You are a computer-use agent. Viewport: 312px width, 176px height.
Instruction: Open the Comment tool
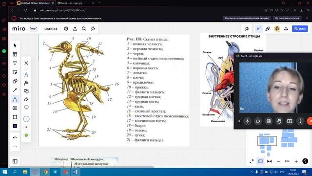tap(15, 108)
